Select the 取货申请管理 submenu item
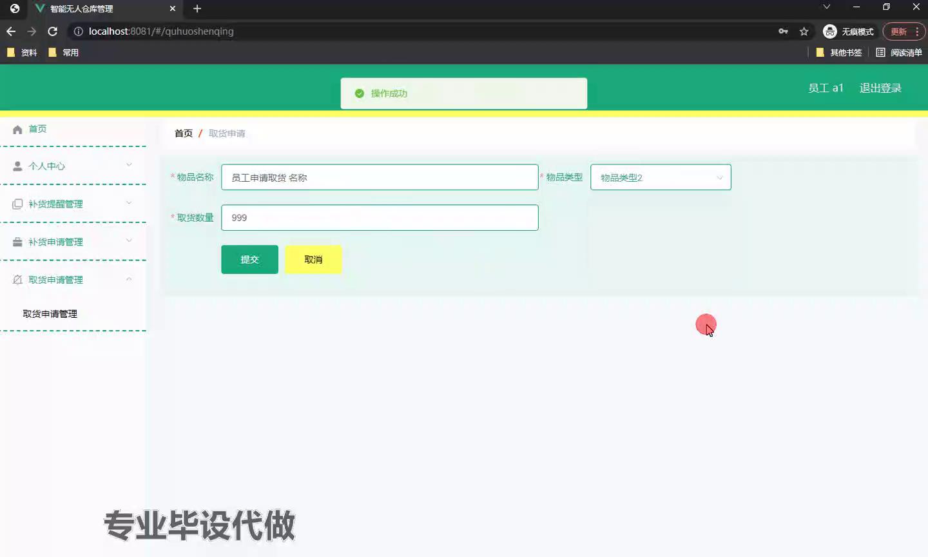 coord(50,314)
